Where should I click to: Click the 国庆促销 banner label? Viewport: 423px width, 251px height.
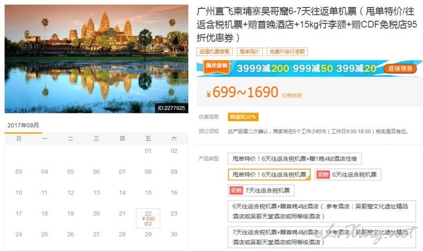click(216, 66)
